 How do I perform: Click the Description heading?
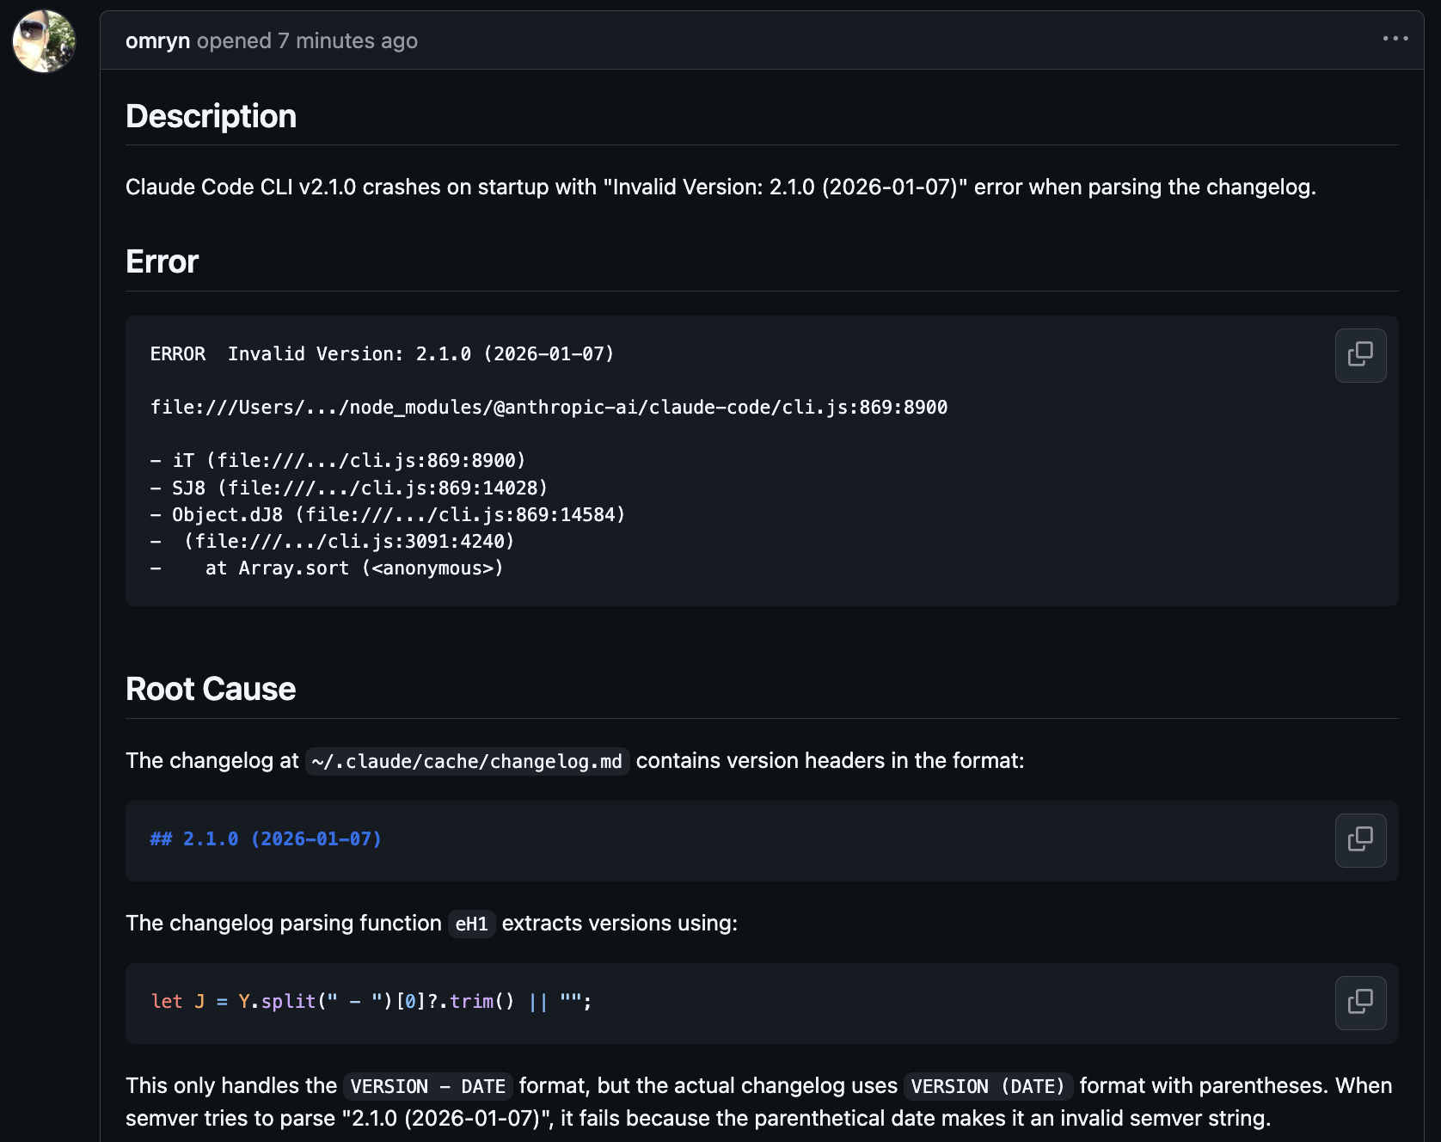(x=211, y=116)
